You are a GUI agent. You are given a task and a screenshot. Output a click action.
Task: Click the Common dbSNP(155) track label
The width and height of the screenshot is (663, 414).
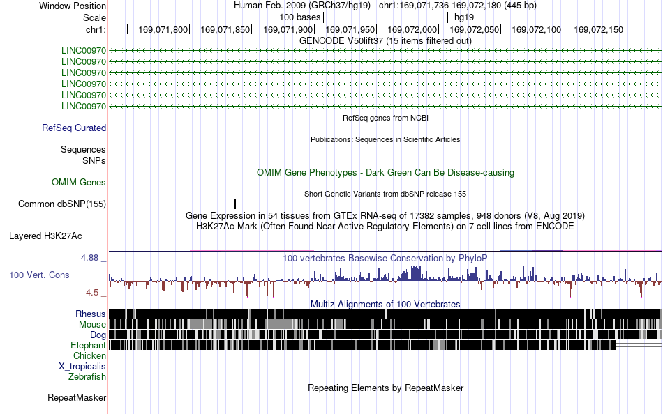[61, 204]
